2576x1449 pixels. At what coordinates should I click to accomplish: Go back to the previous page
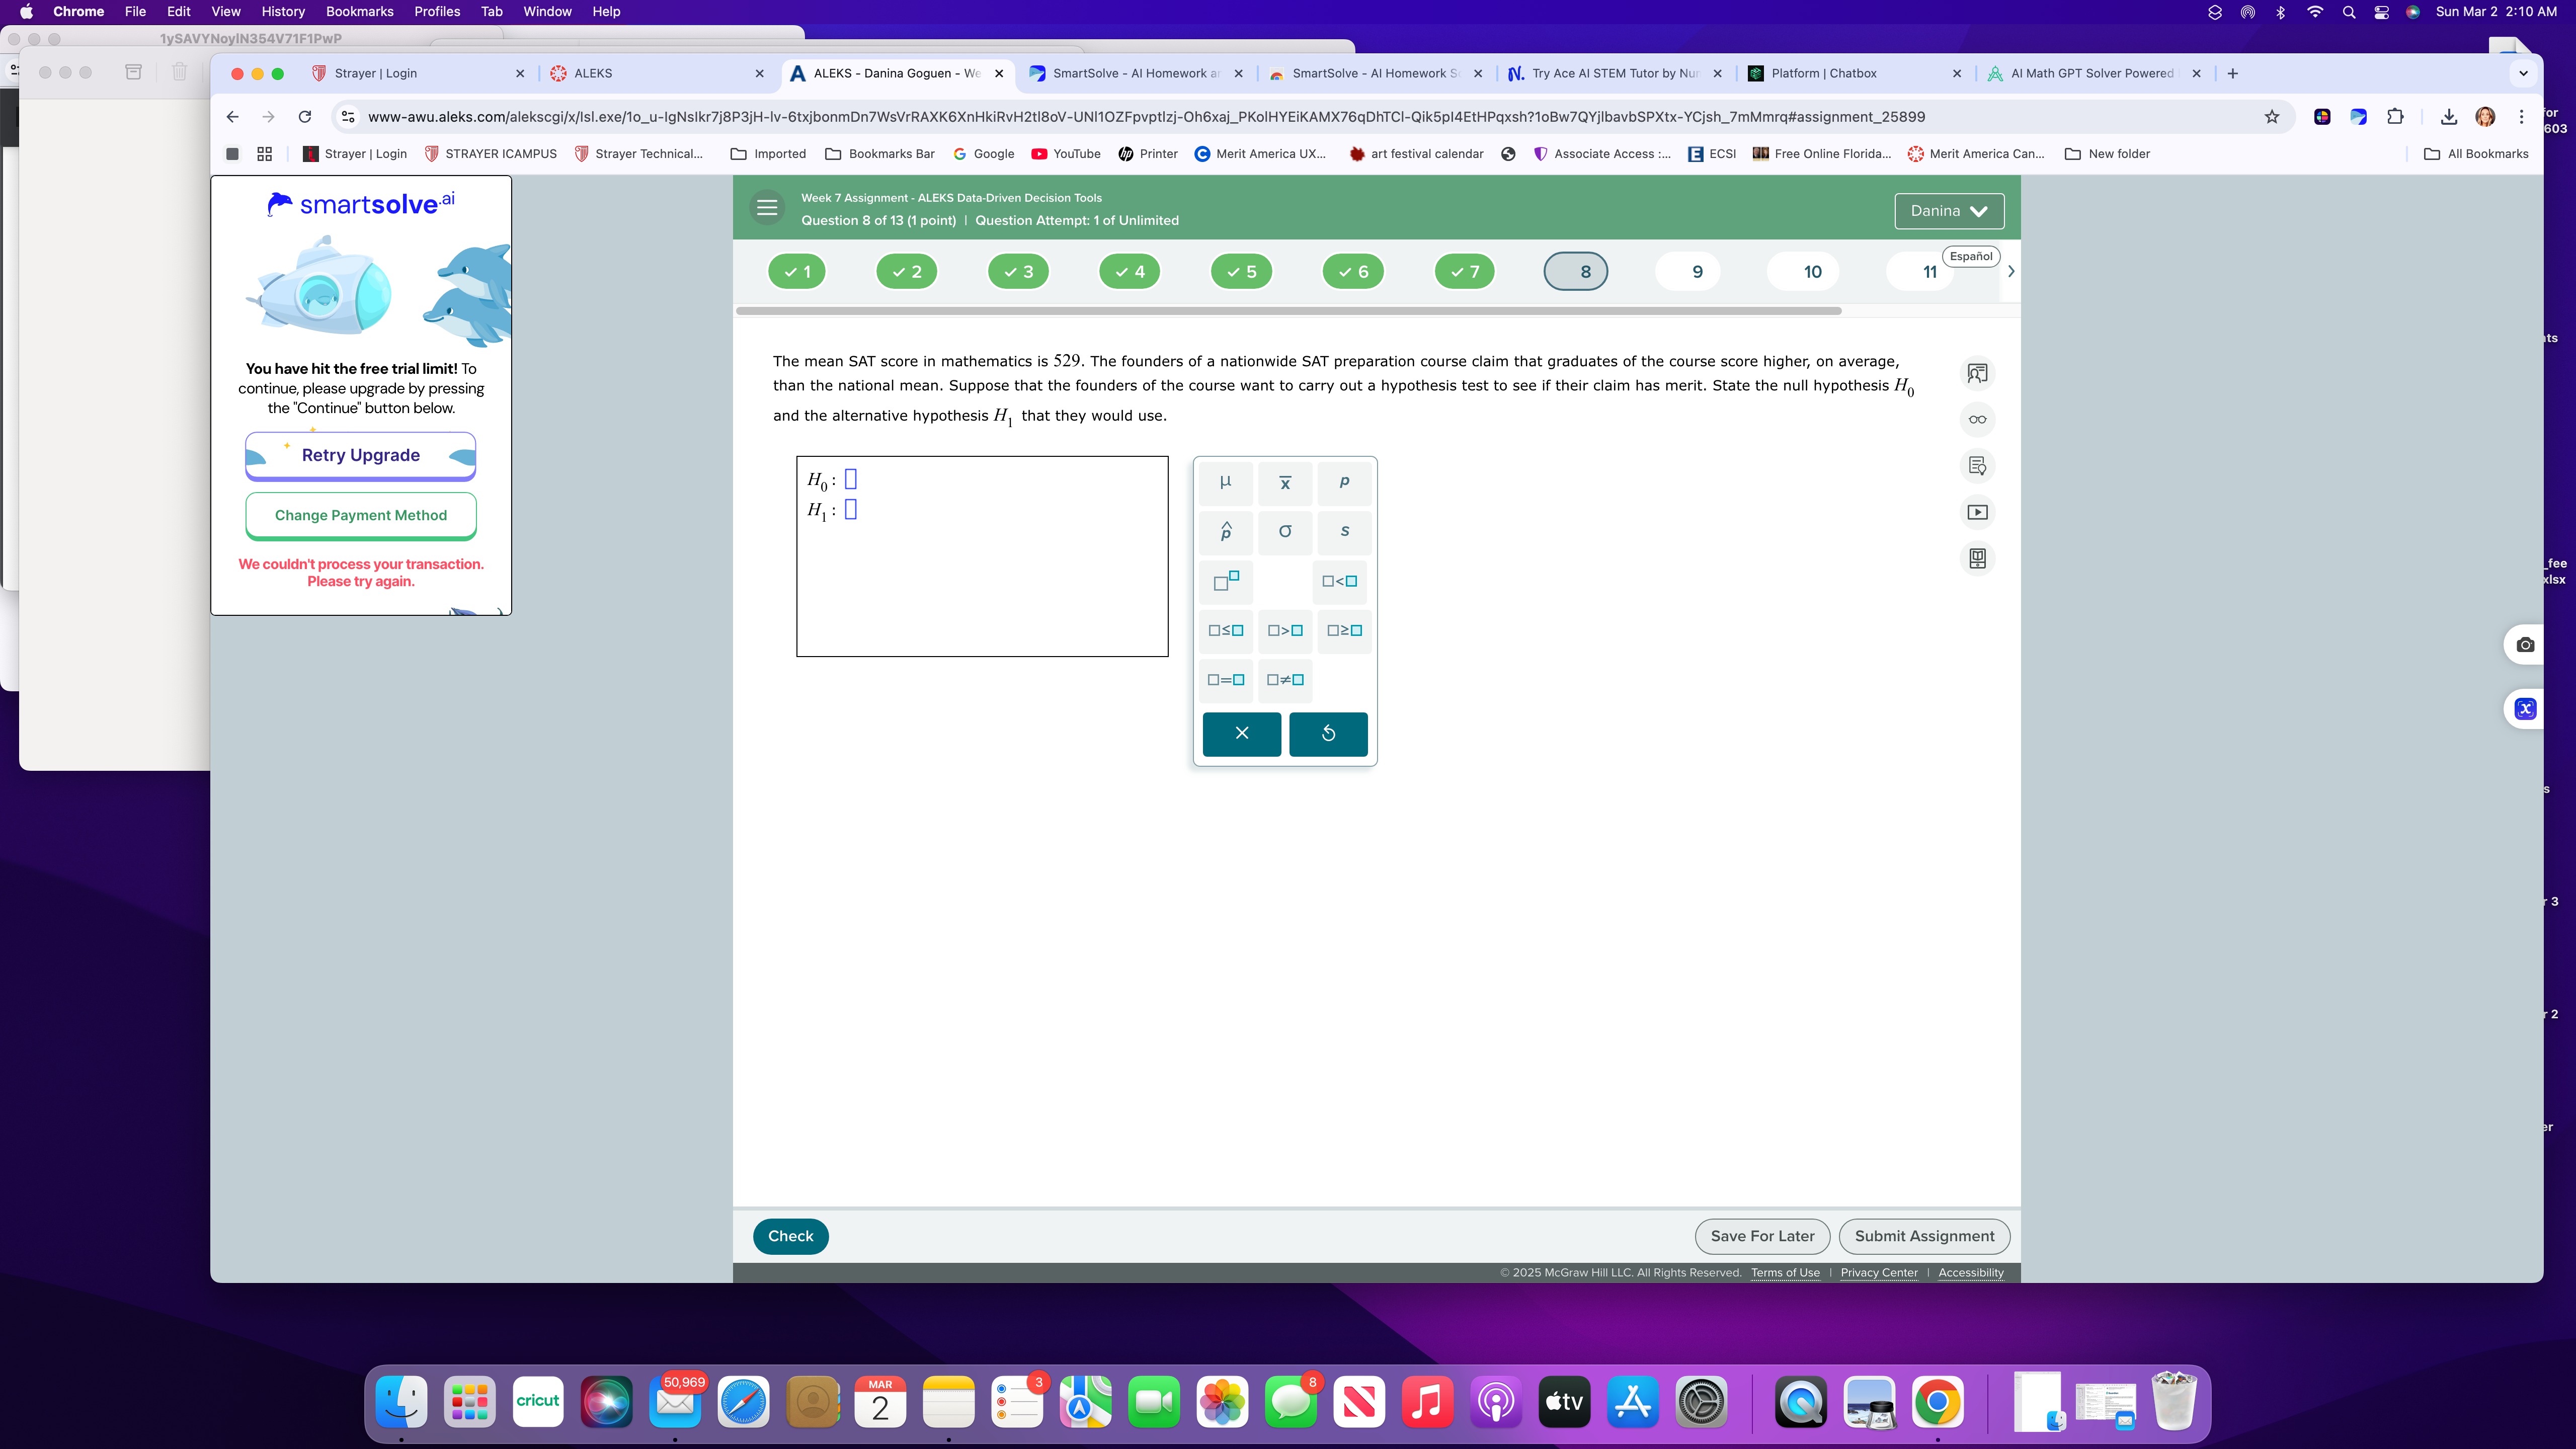[x=232, y=117]
